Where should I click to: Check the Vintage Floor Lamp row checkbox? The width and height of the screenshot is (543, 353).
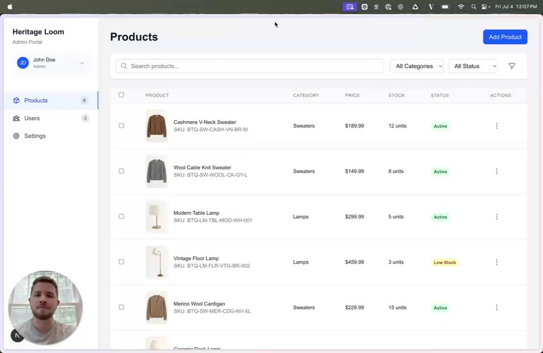(121, 261)
